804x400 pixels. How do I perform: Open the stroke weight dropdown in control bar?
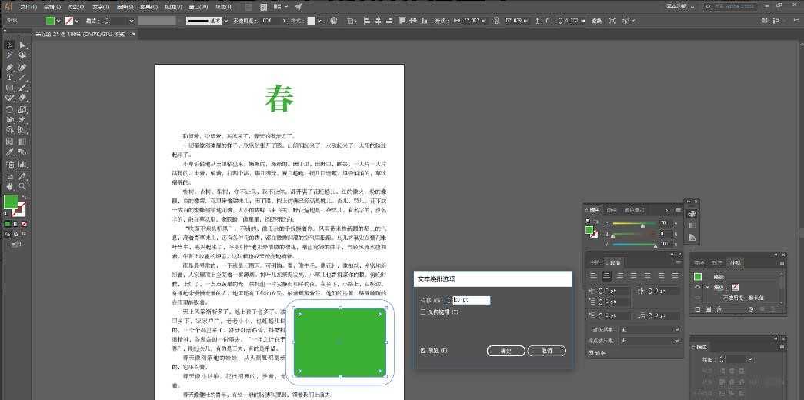pyautogui.click(x=132, y=21)
